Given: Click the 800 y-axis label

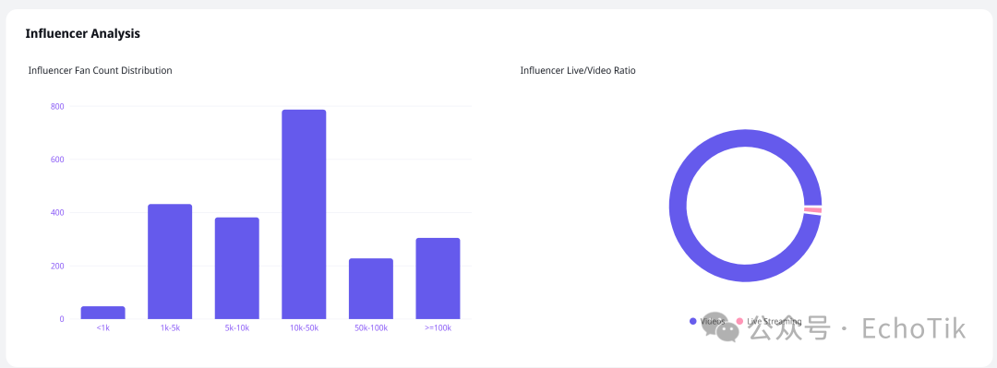Looking at the screenshot, I should [x=57, y=106].
